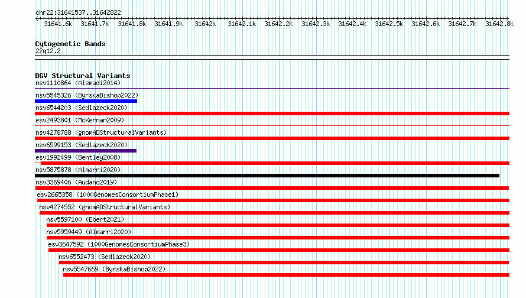
Task: Select the nsv4278788 (gnomADStructuralVariants) label
Action: coord(101,132)
